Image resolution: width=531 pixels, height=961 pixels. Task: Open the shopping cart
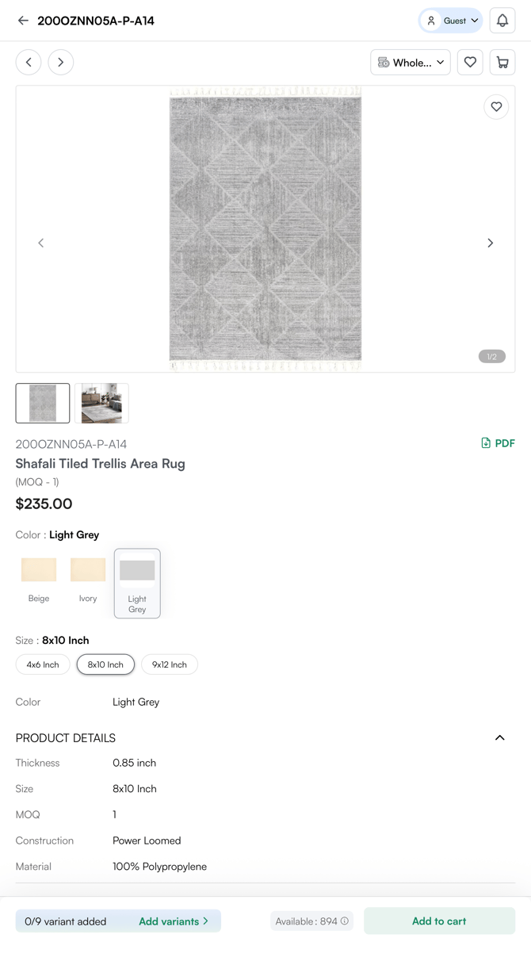click(x=502, y=62)
